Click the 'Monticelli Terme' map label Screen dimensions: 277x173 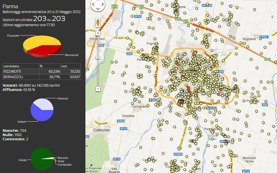pyautogui.click(x=249, y=160)
